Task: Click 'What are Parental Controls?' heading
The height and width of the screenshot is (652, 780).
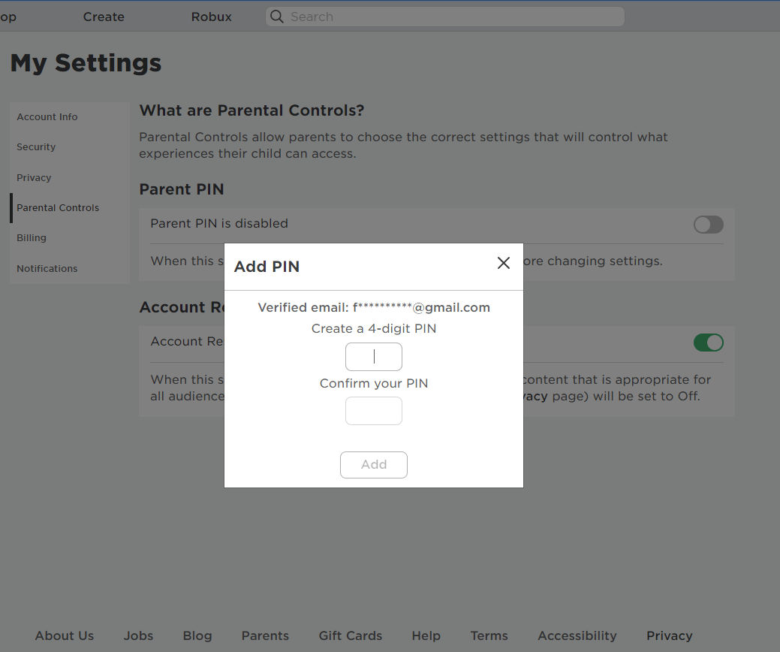Action: (251, 110)
